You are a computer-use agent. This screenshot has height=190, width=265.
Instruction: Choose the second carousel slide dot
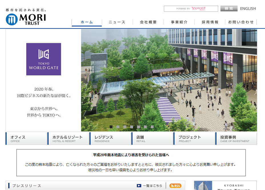118,127
